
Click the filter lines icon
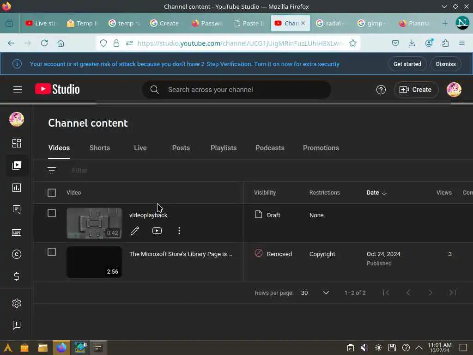click(52, 170)
